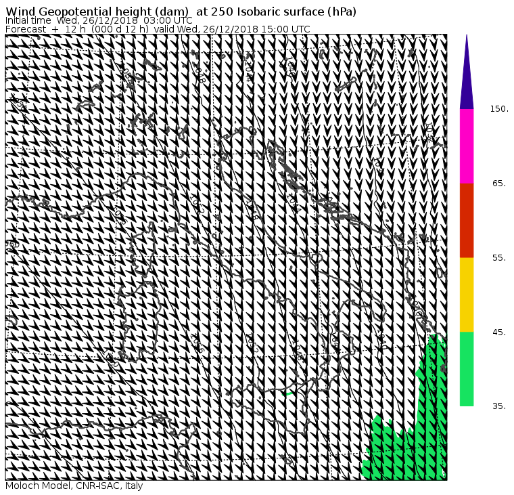
Task: Click the 'Forecast + 12 h' validity line
Action: [x=158, y=30]
